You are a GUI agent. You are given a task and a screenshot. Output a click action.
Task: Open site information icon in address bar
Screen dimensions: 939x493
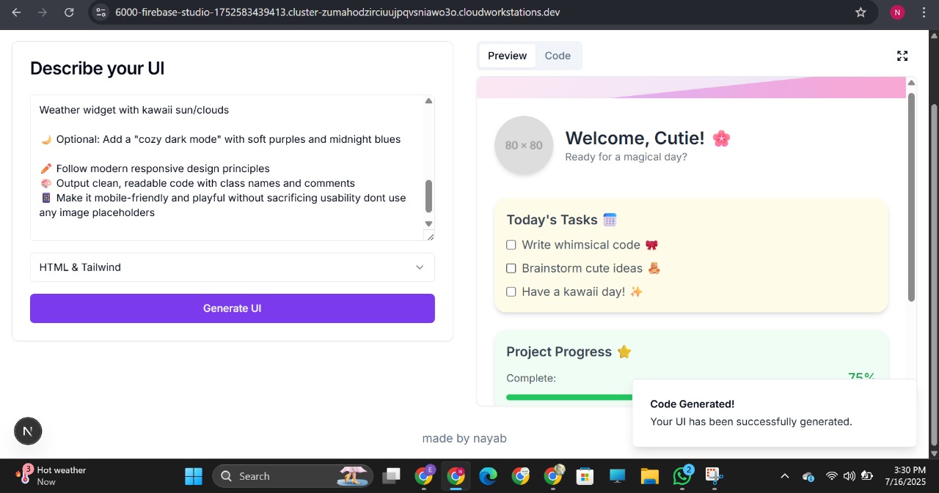(102, 12)
